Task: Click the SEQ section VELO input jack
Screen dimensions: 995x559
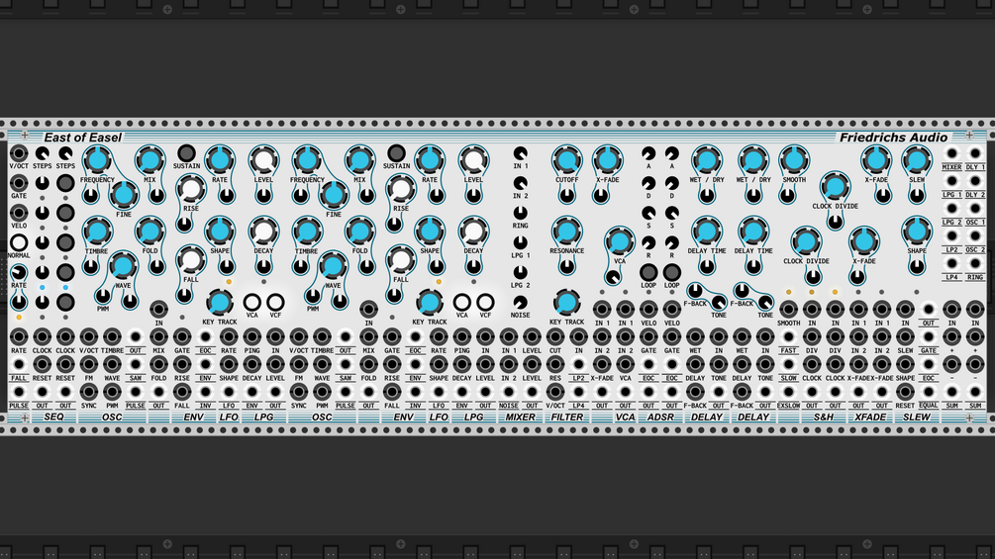Action: tap(19, 213)
